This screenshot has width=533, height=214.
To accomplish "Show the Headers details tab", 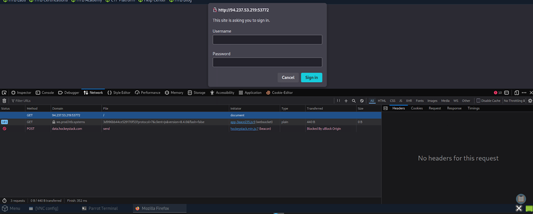I will (399, 108).
